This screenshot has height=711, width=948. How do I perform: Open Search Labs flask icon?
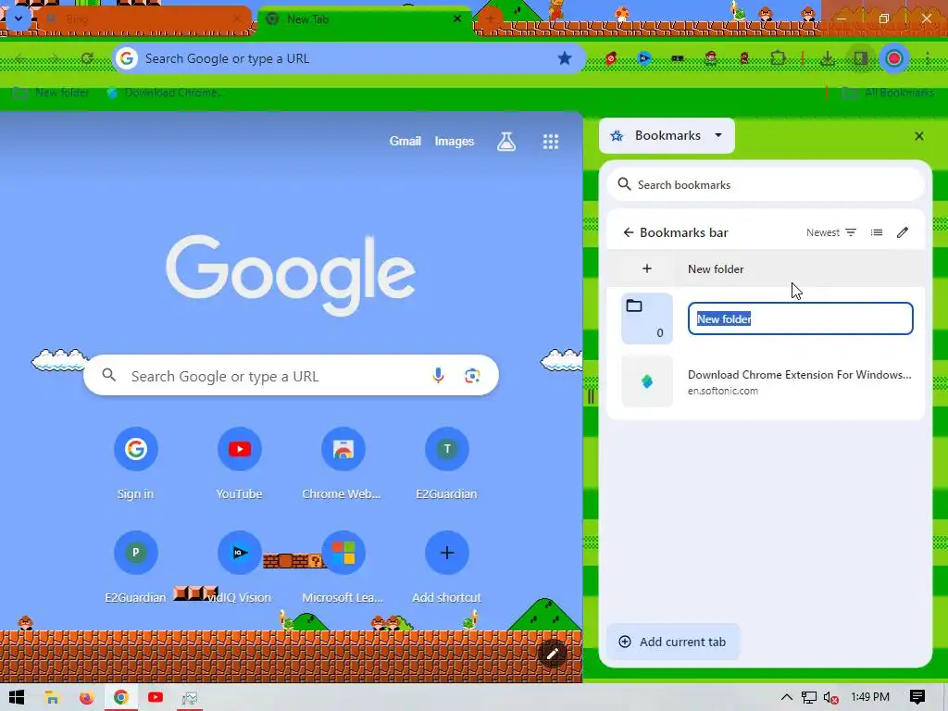tap(506, 142)
